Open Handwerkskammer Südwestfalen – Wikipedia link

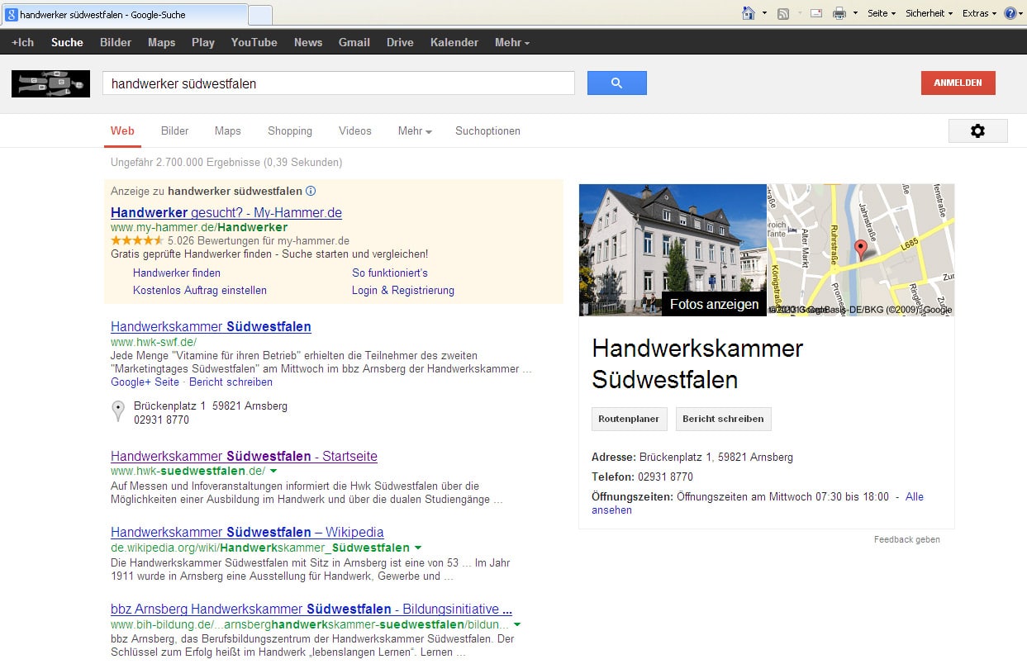pos(247,533)
